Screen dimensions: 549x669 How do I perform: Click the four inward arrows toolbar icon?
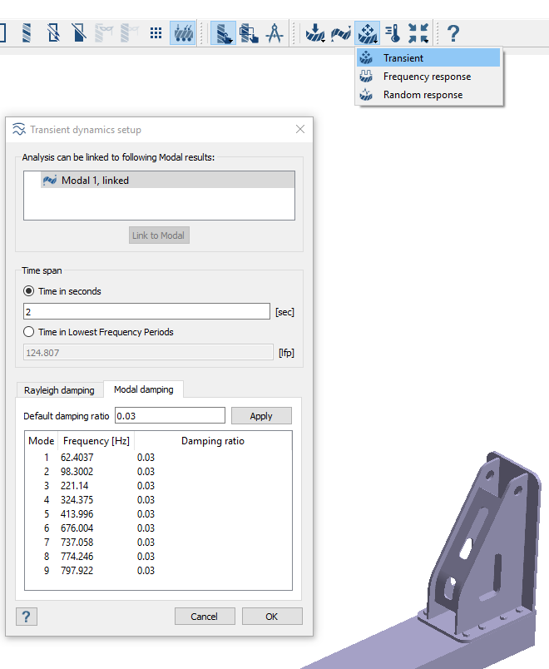pyautogui.click(x=418, y=33)
